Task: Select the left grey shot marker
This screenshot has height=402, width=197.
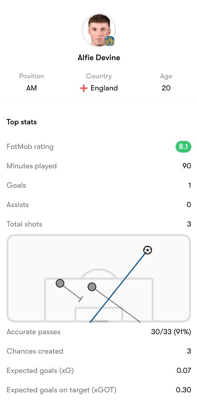Action: (60, 283)
